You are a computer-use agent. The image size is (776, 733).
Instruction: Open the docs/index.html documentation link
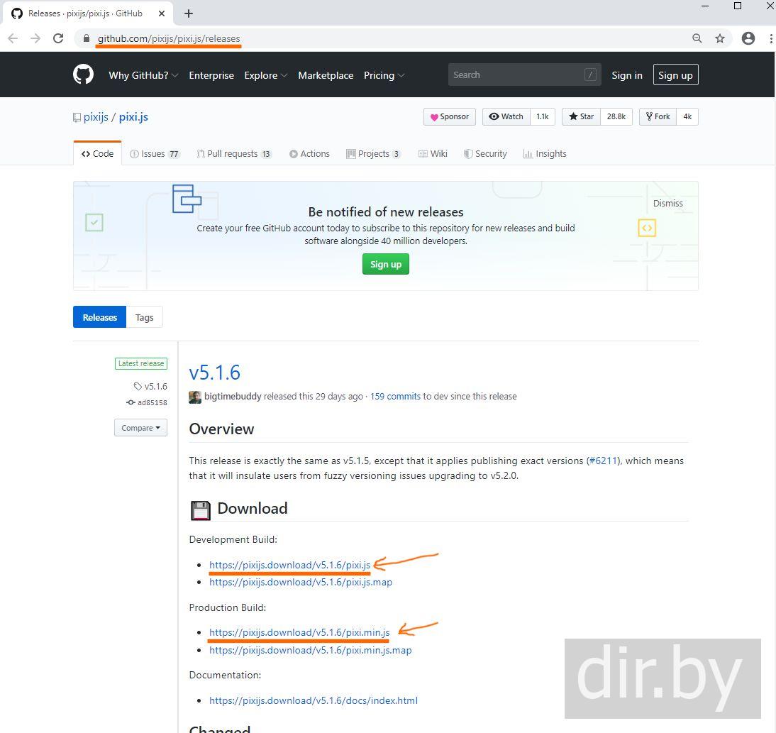point(314,700)
